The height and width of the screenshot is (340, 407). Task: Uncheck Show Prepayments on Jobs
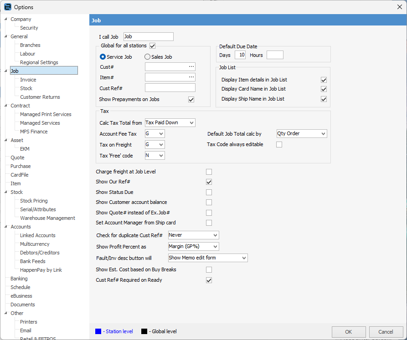[191, 100]
